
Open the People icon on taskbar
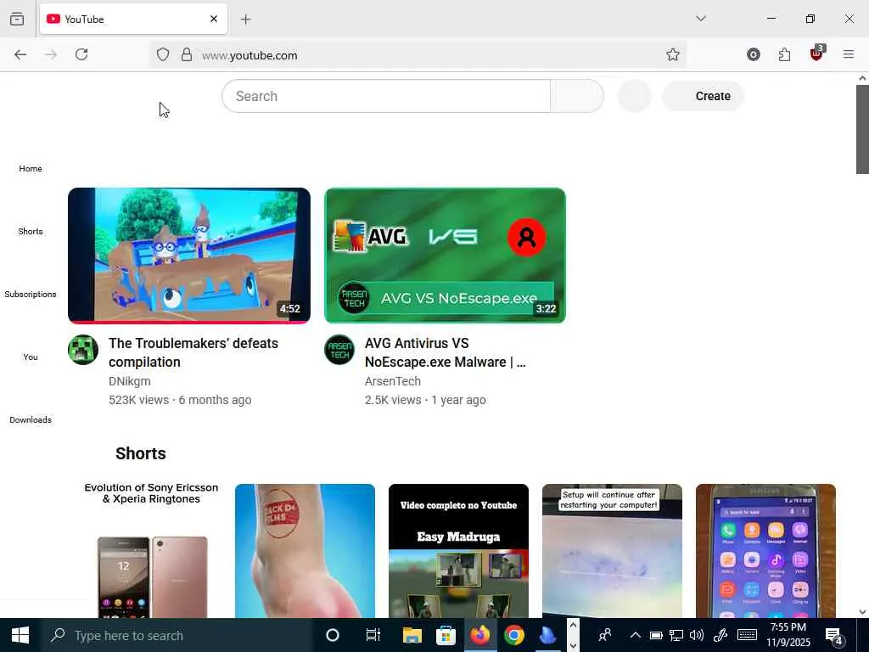[604, 635]
